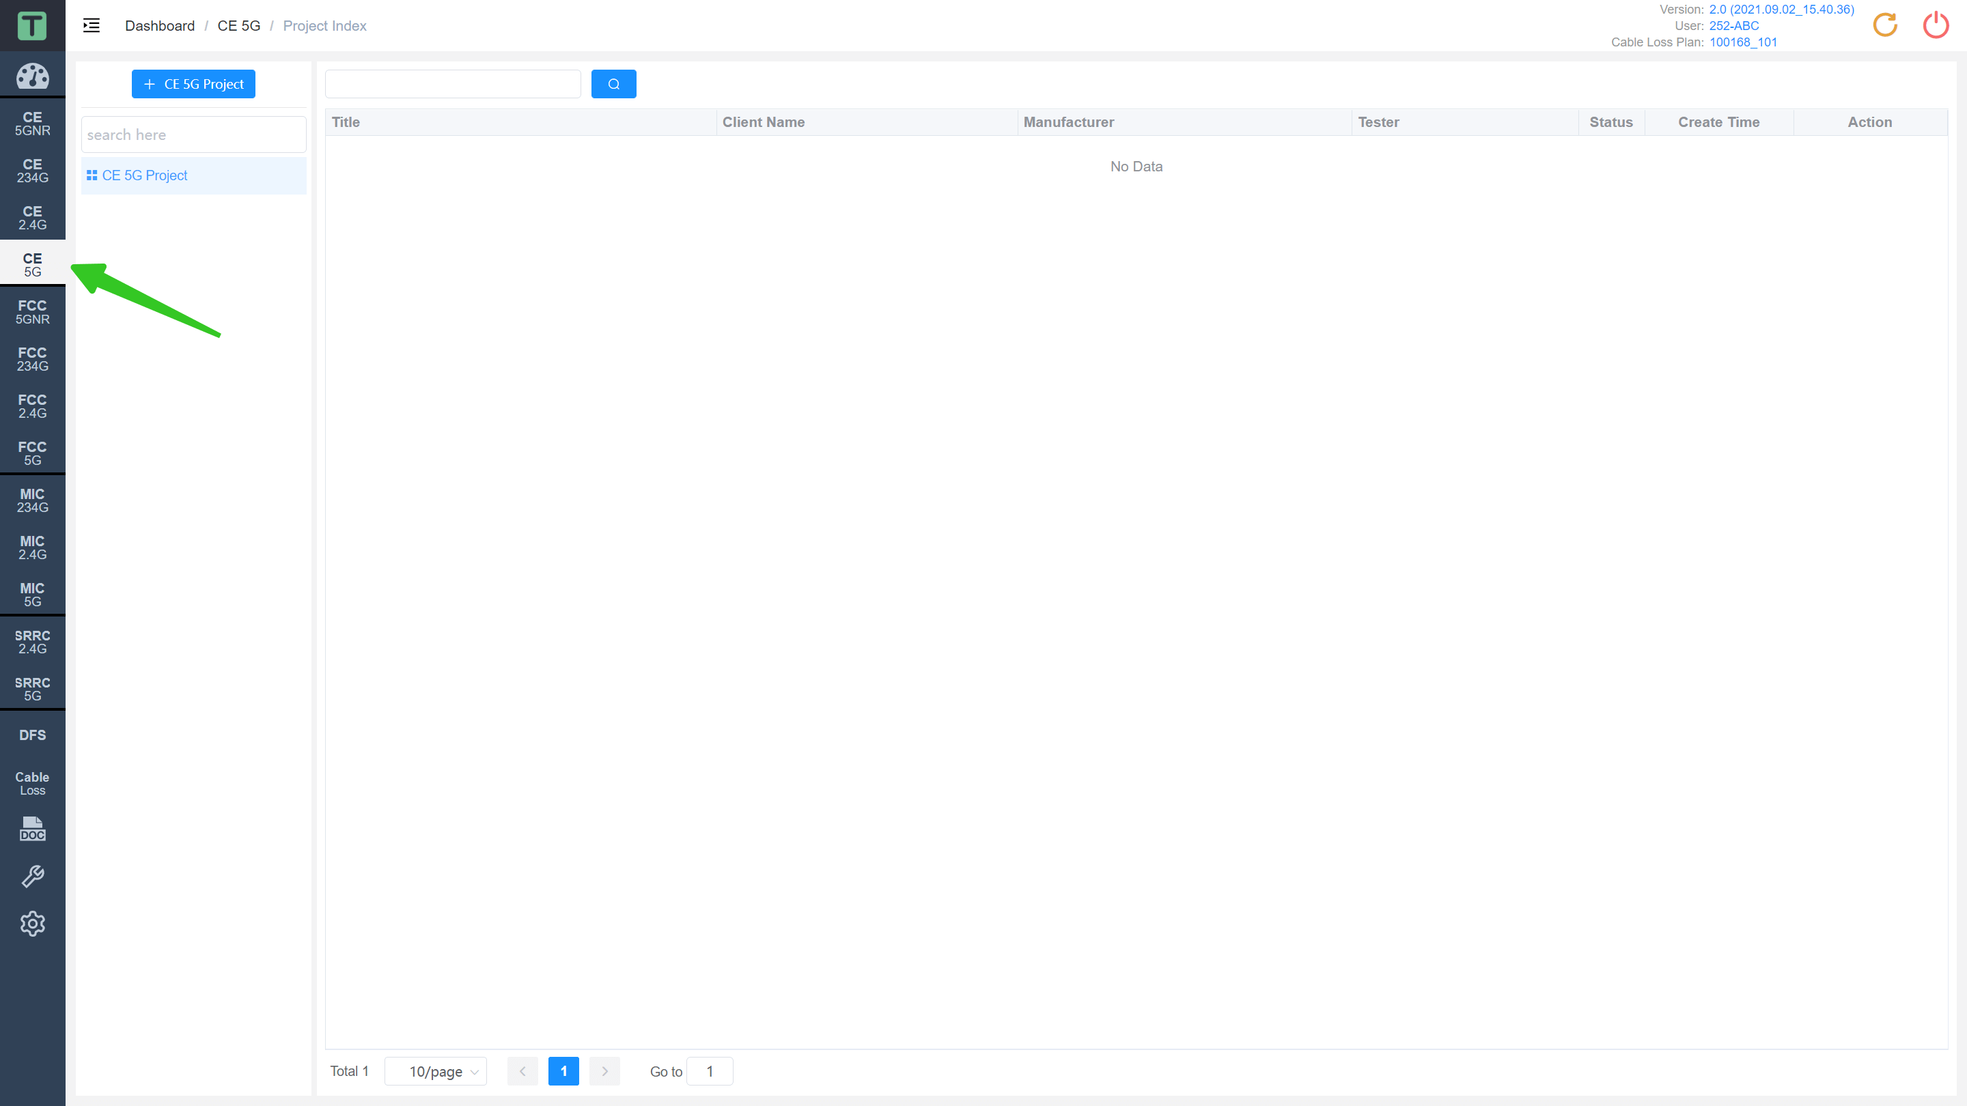This screenshot has width=1967, height=1106.
Task: Open FCC 2.4G section in sidebar
Action: pos(32,406)
